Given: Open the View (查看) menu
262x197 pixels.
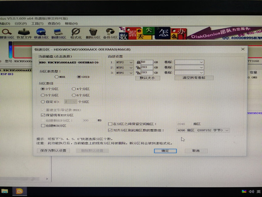Looking at the screenshot, I should click(54, 24).
